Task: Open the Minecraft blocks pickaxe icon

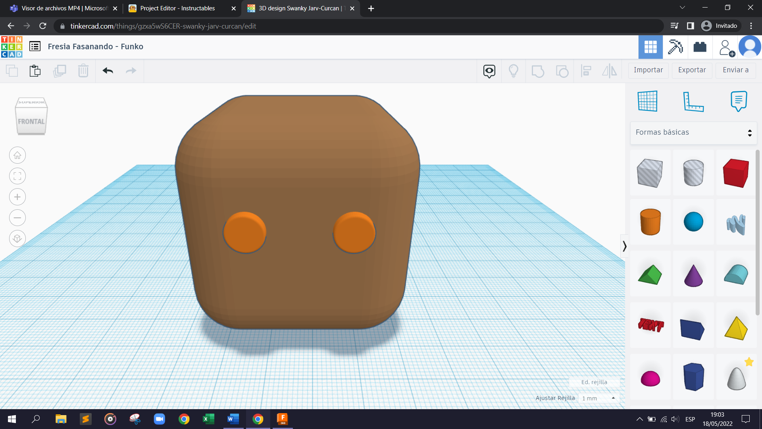Action: 675,47
